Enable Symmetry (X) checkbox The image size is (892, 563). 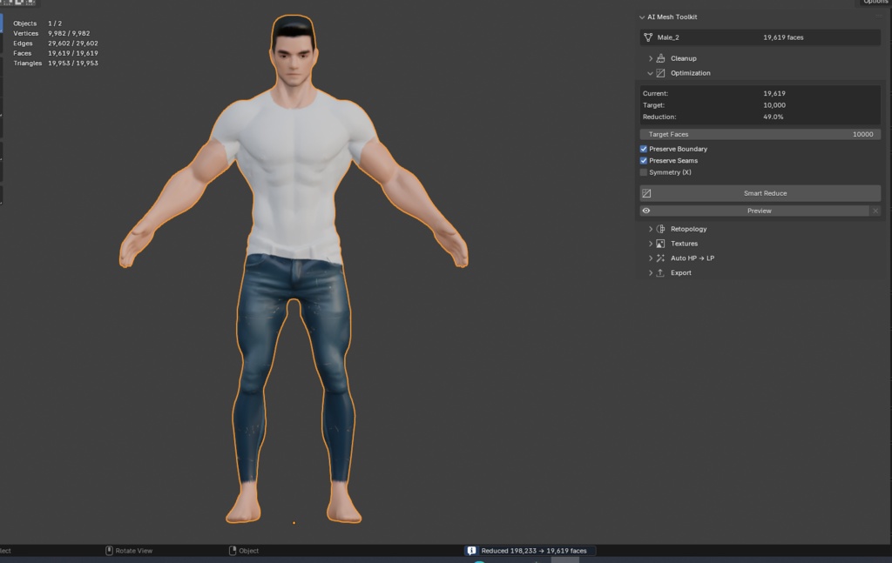(644, 172)
